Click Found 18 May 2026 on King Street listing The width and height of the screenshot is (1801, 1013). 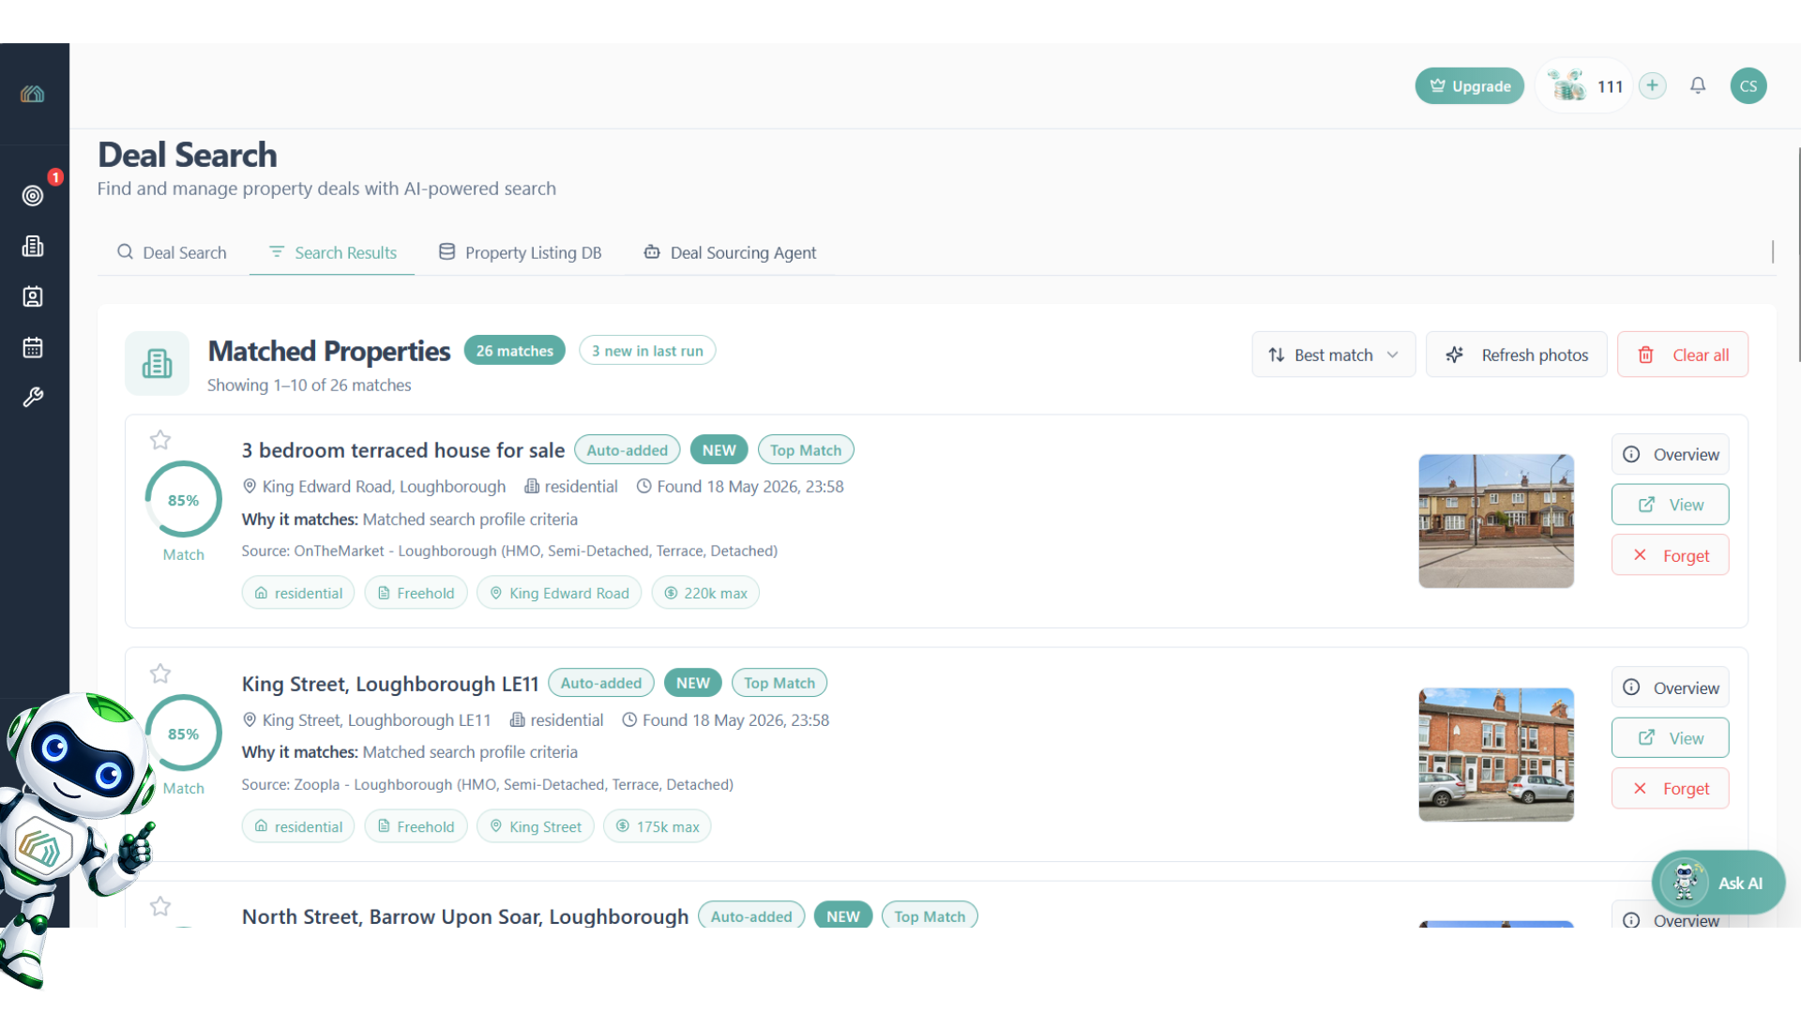pos(726,720)
